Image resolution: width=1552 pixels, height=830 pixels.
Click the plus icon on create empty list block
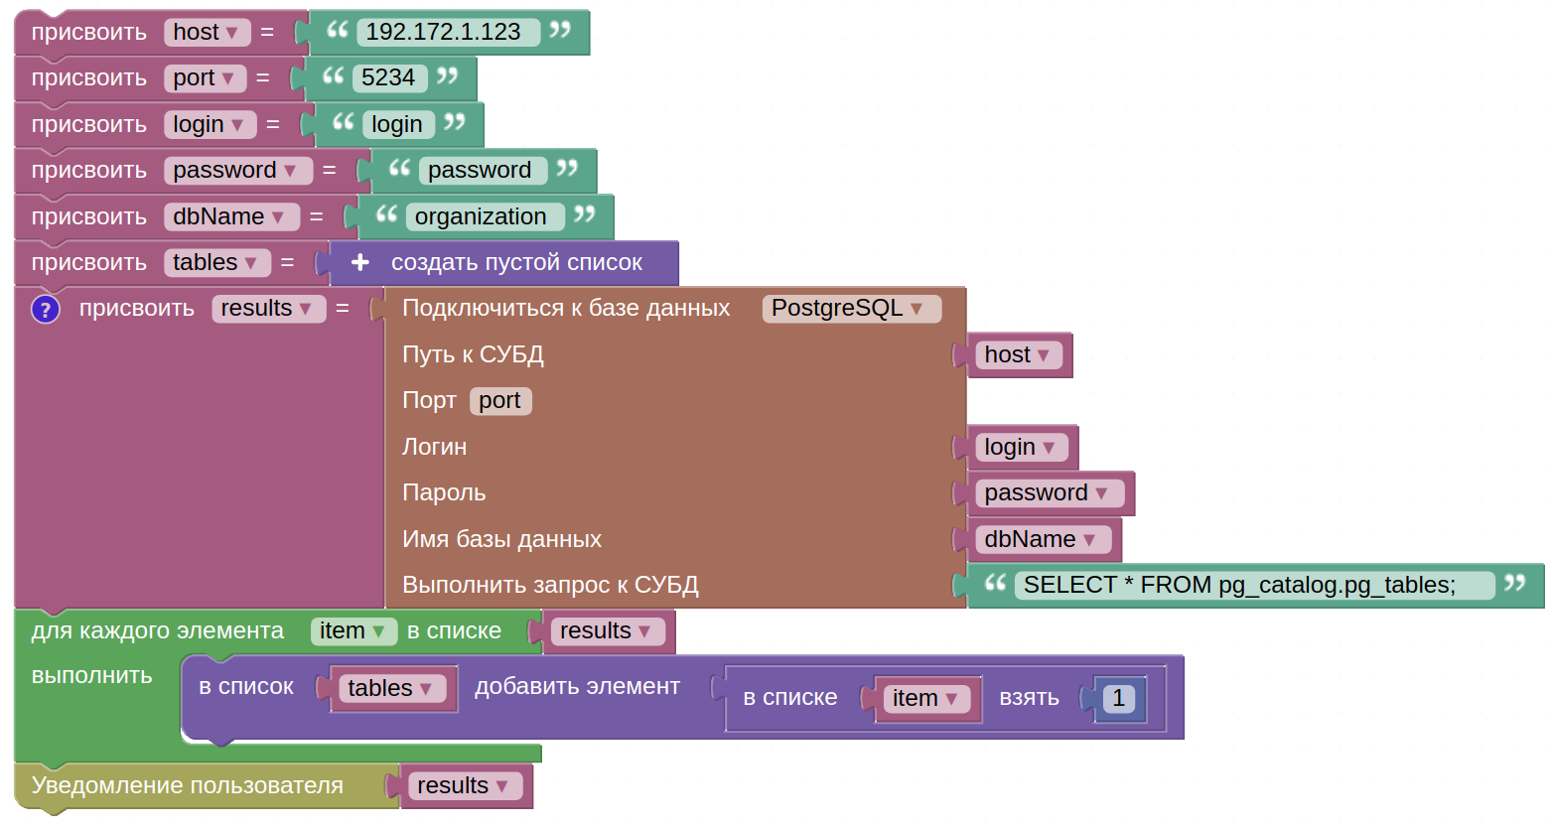(360, 263)
